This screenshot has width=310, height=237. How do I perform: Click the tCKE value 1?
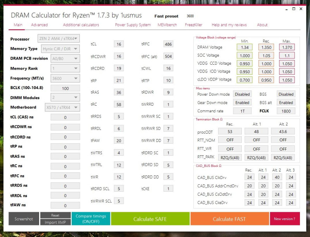168,189
